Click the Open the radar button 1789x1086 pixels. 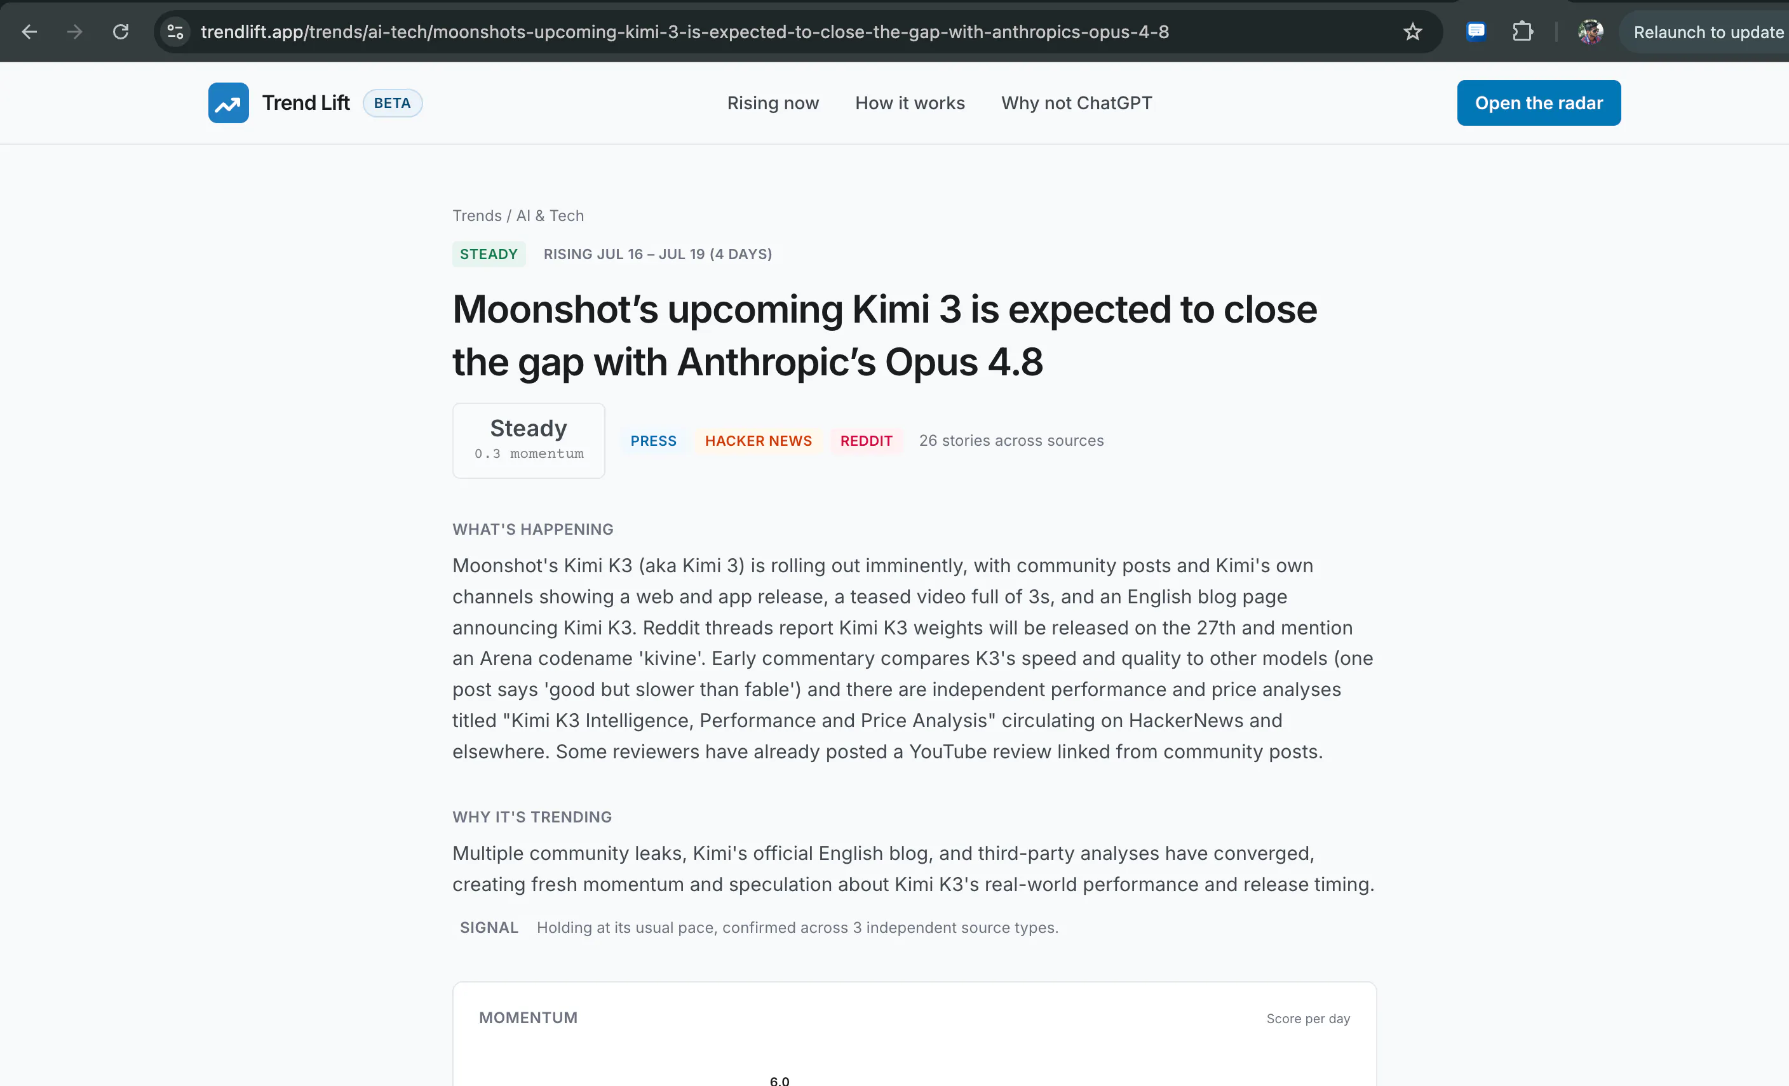pos(1539,103)
